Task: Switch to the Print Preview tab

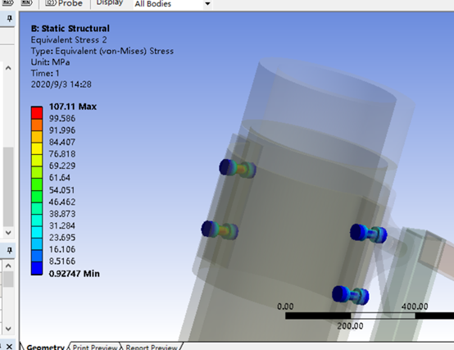Action: click(x=95, y=347)
